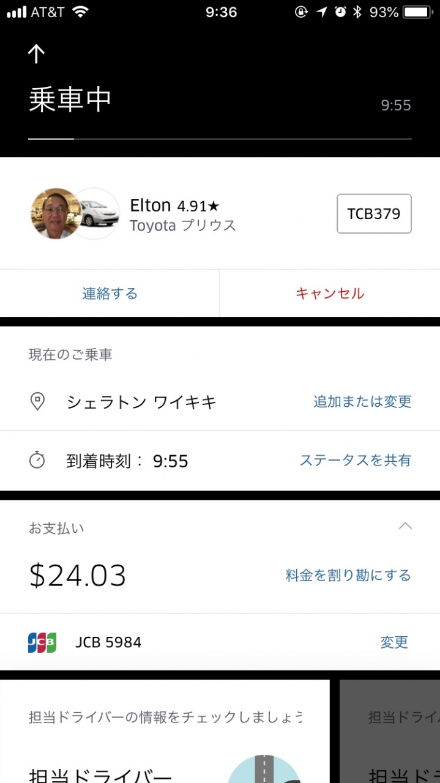Open the 担当ドライバー info card
The height and width of the screenshot is (783, 440).
tap(165, 734)
